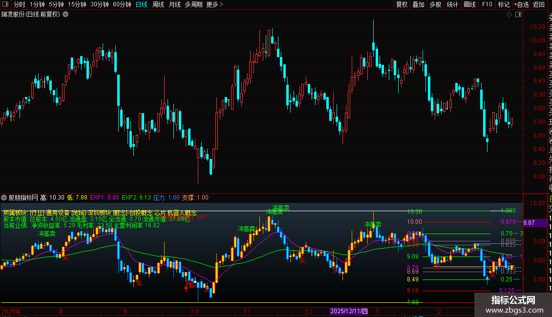Select the 60分钟 period tab
Viewport: 552px width, 317px height.
(122, 4)
